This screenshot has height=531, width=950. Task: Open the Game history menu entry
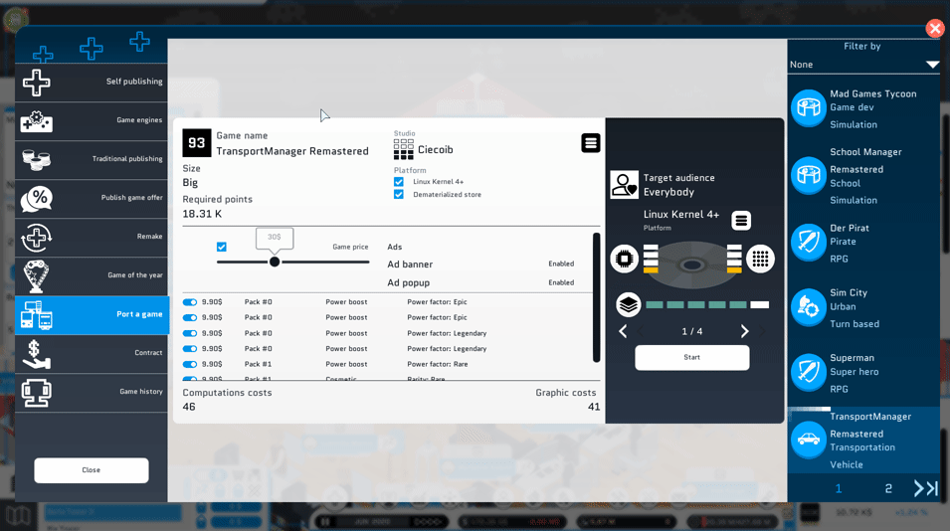[92, 392]
